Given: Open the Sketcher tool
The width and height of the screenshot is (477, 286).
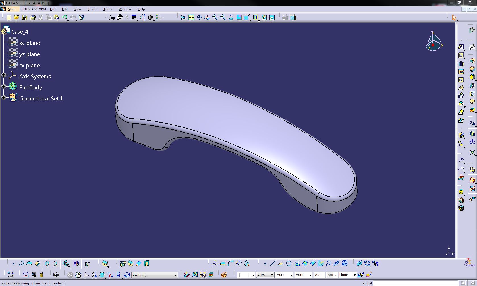Looking at the screenshot, I should pyautogui.click(x=472, y=47).
